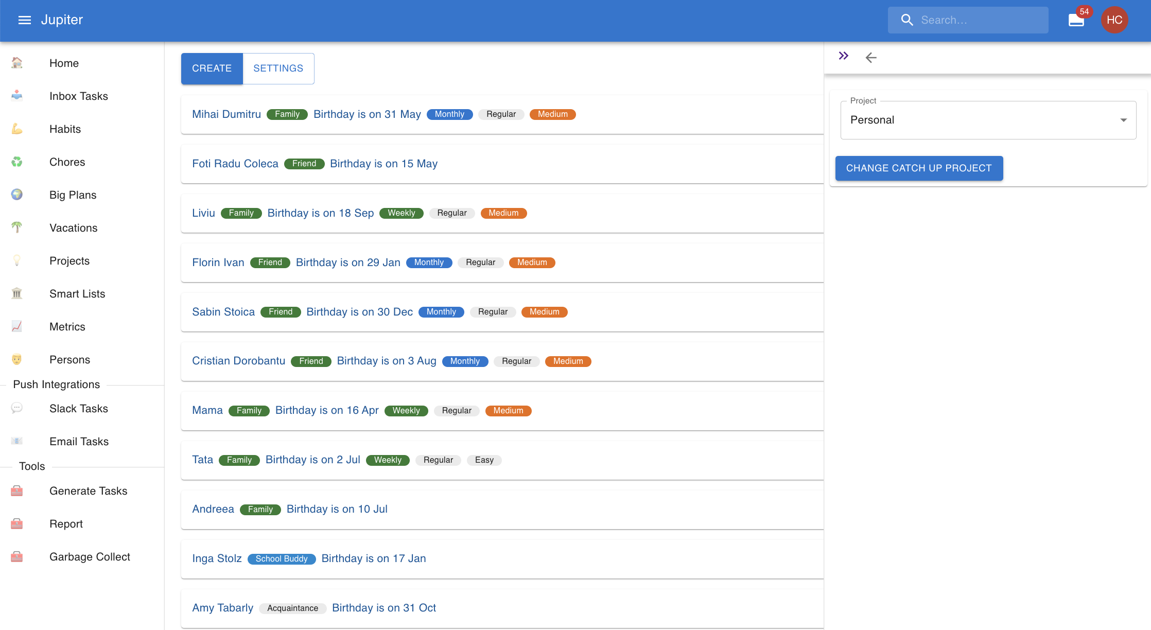
Task: Click the inbox notifications icon with badge
Action: point(1076,20)
